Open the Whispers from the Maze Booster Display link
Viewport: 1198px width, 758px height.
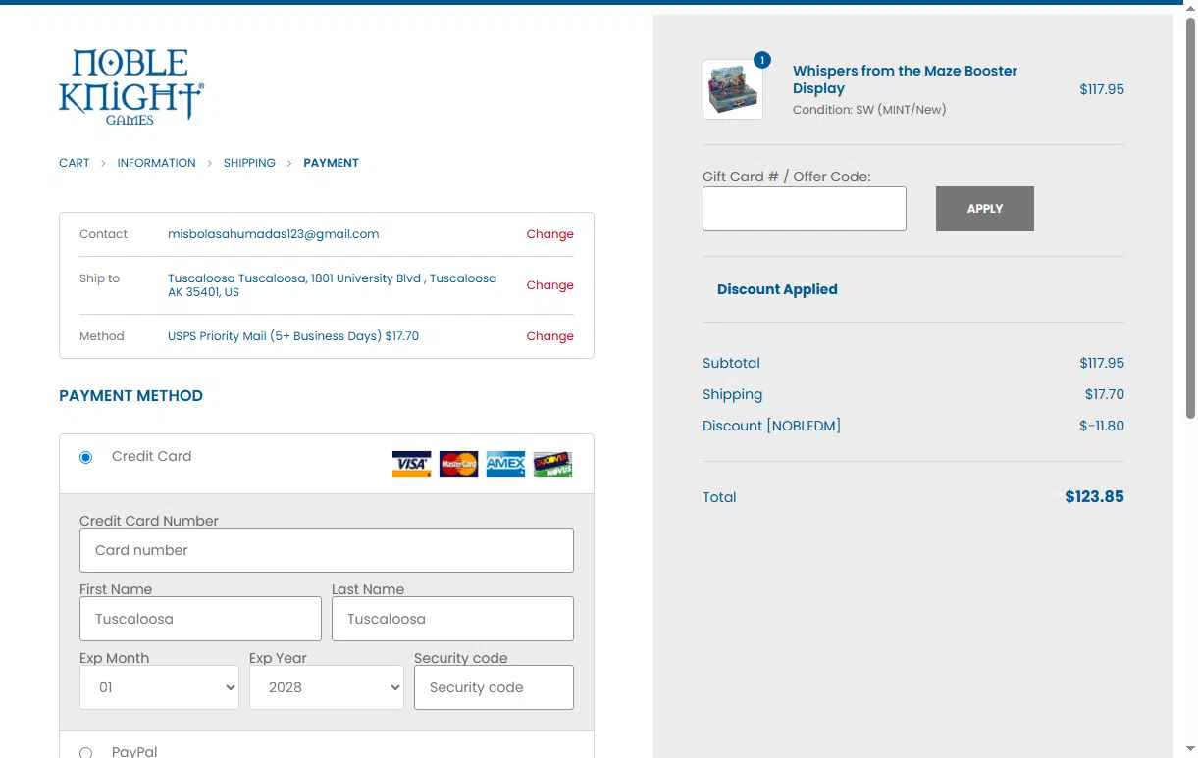tap(905, 79)
